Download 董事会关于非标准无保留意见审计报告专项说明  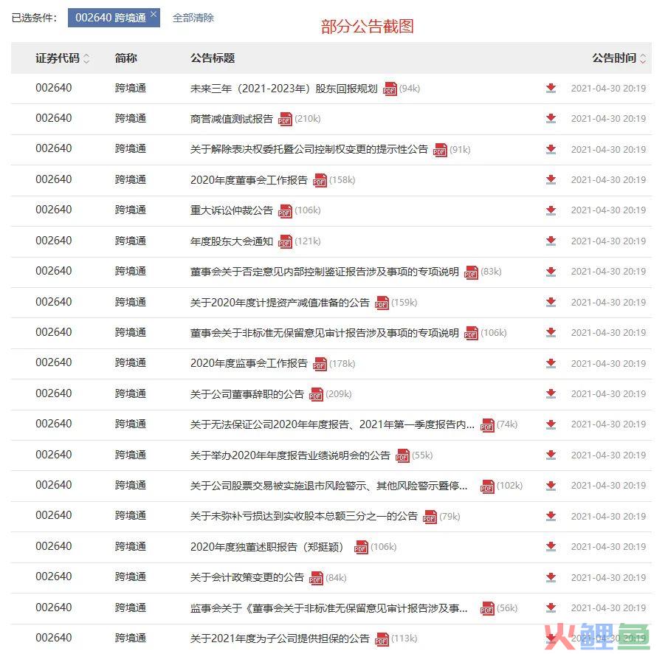coord(551,332)
